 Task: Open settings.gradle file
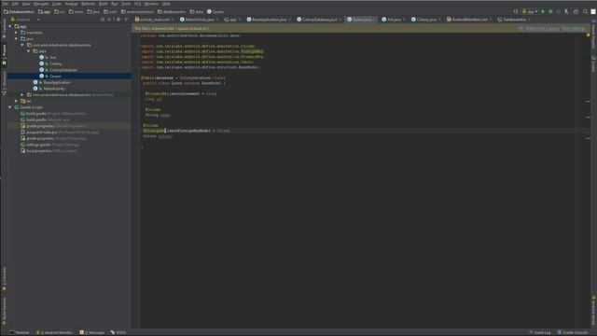(49, 145)
